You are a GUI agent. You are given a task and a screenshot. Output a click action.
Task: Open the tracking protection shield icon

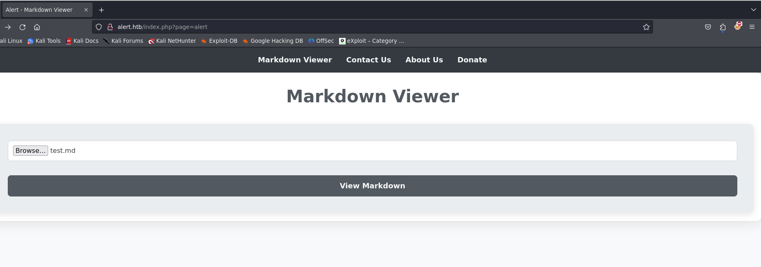pyautogui.click(x=99, y=27)
